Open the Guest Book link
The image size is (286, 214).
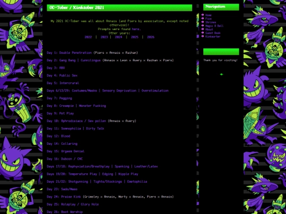click(213, 33)
